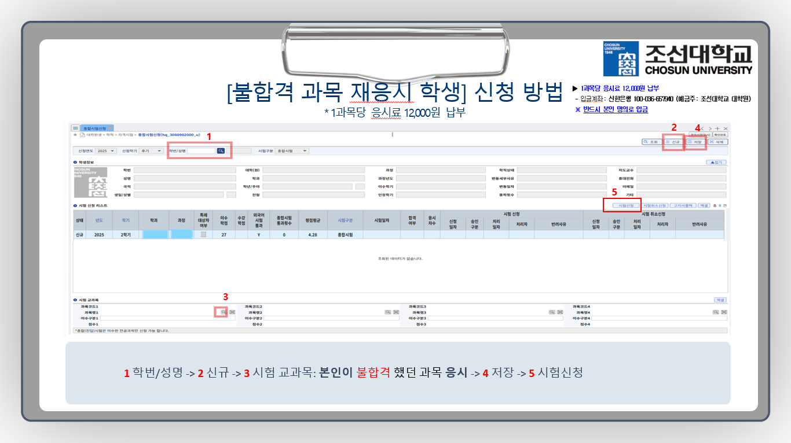The image size is (791, 443).
Task: Close the 종합시험신청 tab with its x icon
Action: pyautogui.click(x=110, y=128)
